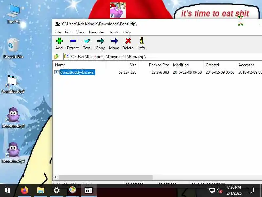Select the BonziBuddy4 desktop shortcut
Viewport: 262px width, 197px height.
point(13,152)
